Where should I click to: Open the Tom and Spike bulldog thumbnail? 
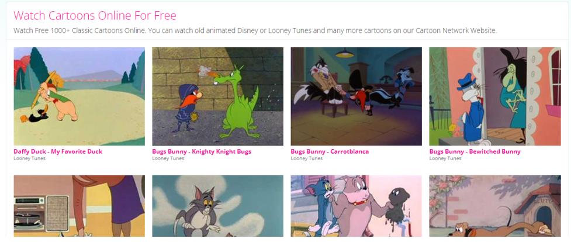(x=356, y=206)
